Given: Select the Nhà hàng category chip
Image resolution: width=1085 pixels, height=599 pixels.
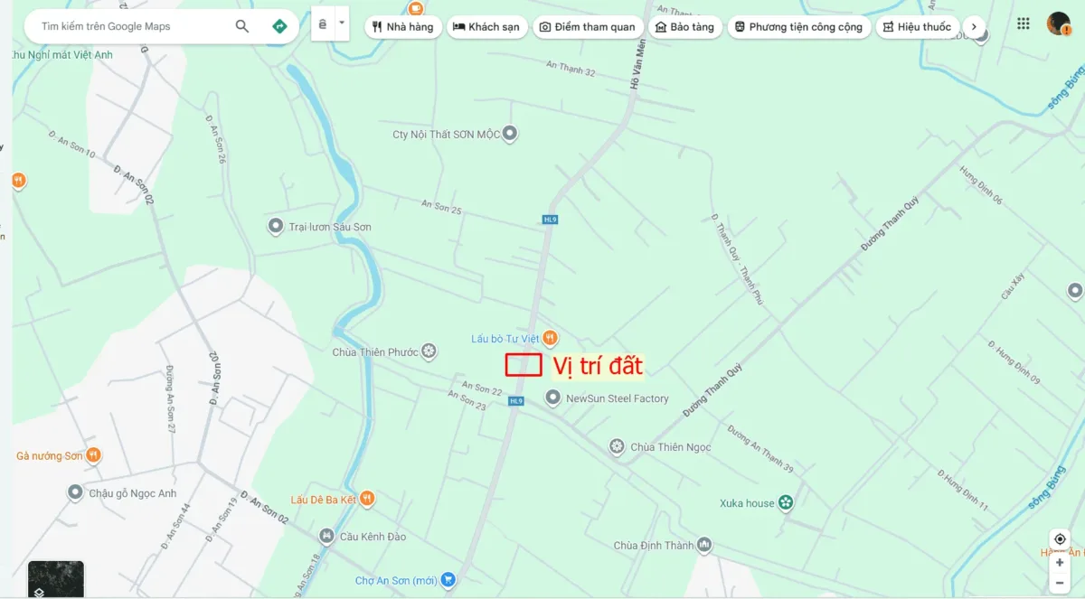Looking at the screenshot, I should 402,27.
